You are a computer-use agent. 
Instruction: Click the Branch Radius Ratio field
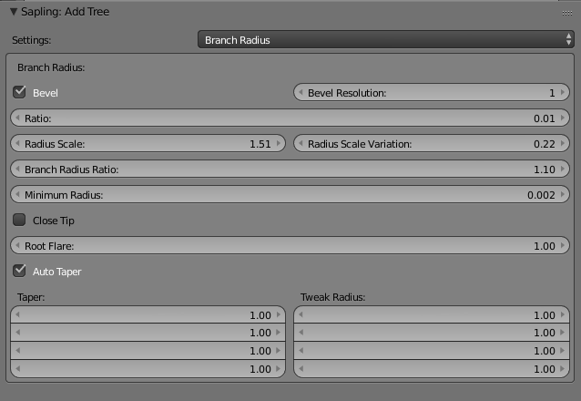click(x=290, y=170)
